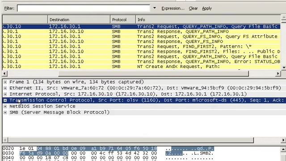Viewport: 286px width, 161px height.
Task: Select the Ethernet II Src Vmware line
Action: click(x=145, y=88)
